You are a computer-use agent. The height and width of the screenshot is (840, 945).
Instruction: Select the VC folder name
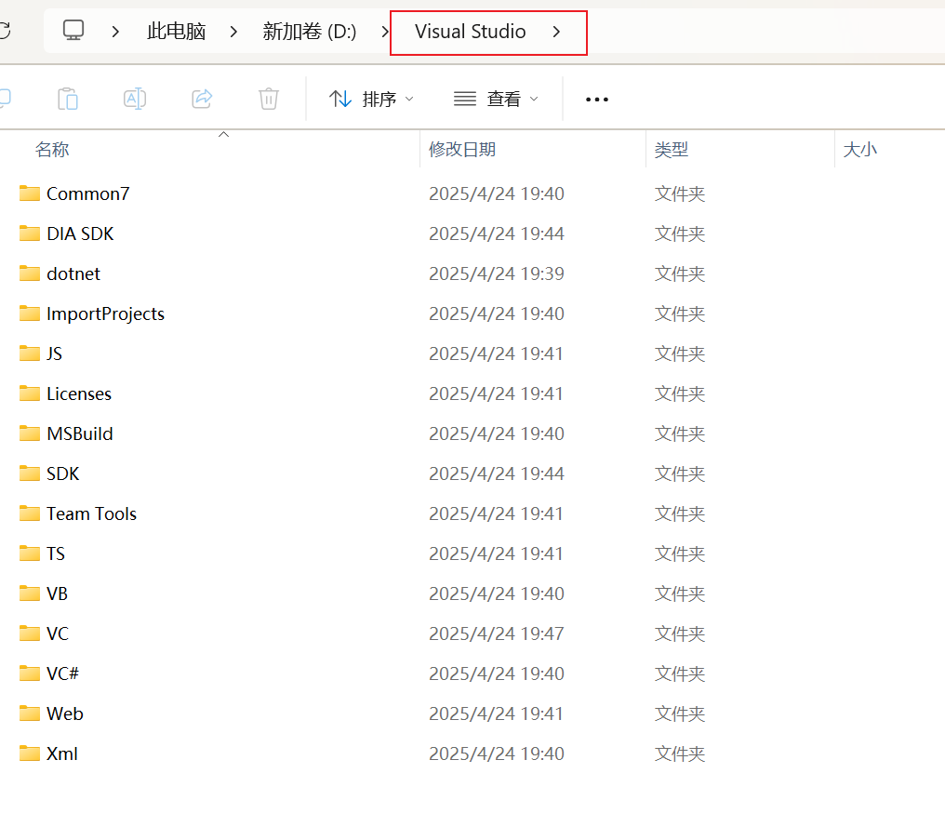58,633
